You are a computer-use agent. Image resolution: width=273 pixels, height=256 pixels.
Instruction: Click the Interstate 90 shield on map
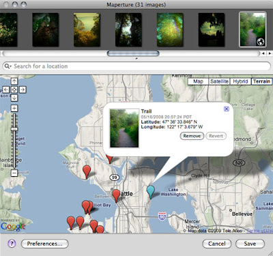pyautogui.click(x=162, y=216)
